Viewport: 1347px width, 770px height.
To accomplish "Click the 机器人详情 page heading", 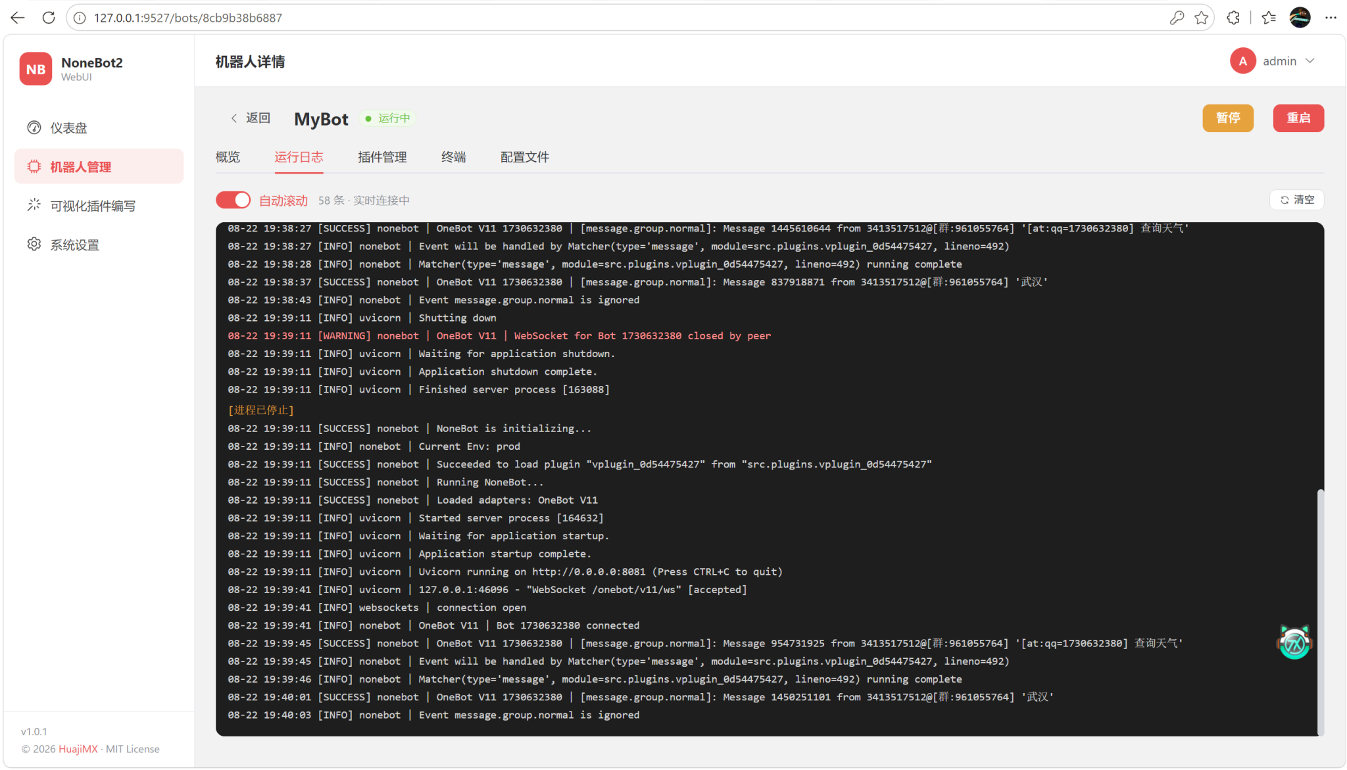I will click(x=250, y=61).
